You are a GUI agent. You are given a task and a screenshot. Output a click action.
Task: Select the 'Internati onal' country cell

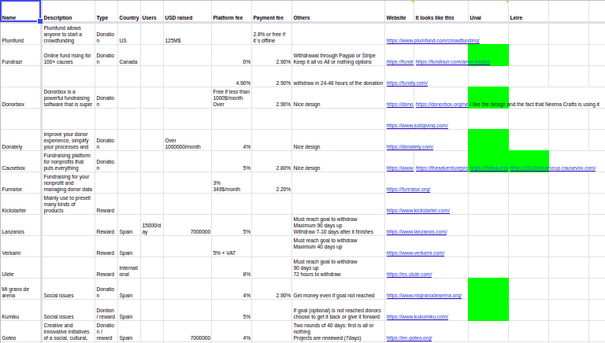tap(129, 267)
